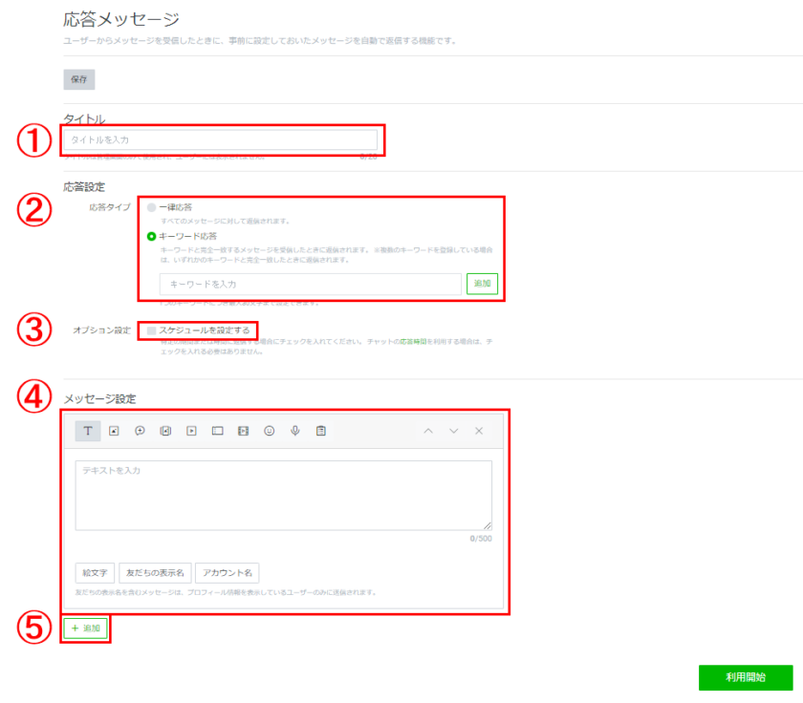Move message block up with the up chevron
Viewport: 803px width, 703px height.
click(x=427, y=431)
